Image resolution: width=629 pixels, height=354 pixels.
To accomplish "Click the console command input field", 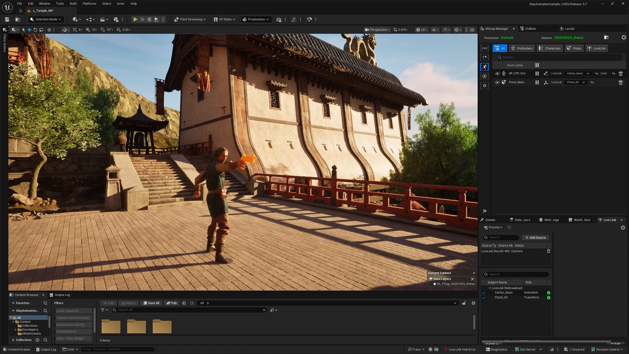I will click(x=118, y=349).
